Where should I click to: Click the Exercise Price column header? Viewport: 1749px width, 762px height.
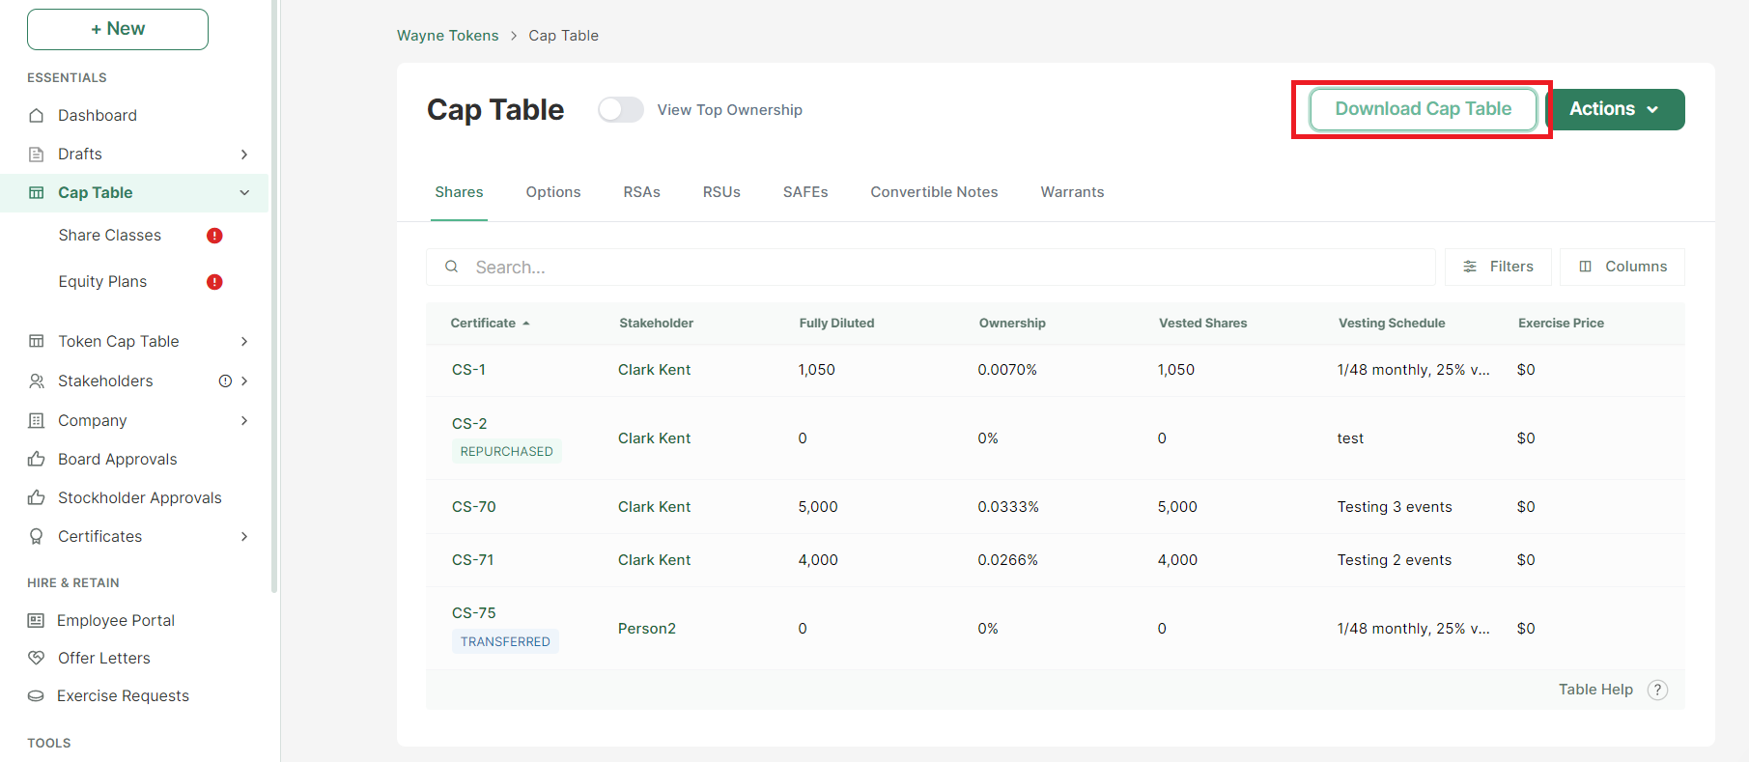(x=1561, y=323)
